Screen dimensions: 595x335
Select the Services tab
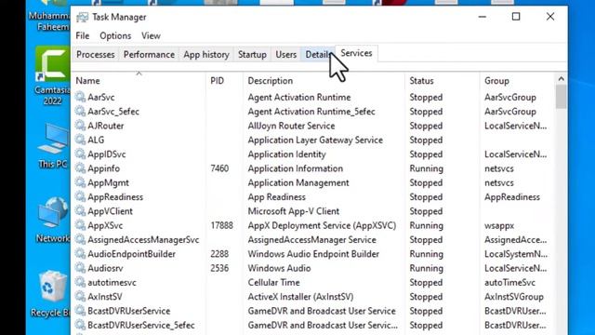(x=356, y=54)
